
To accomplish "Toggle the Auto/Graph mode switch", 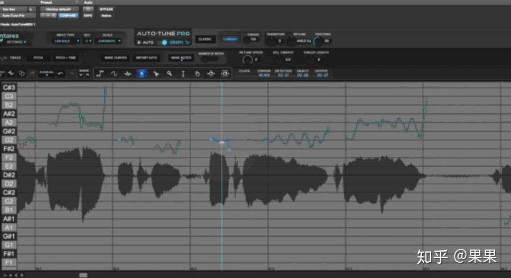I will coord(162,43).
